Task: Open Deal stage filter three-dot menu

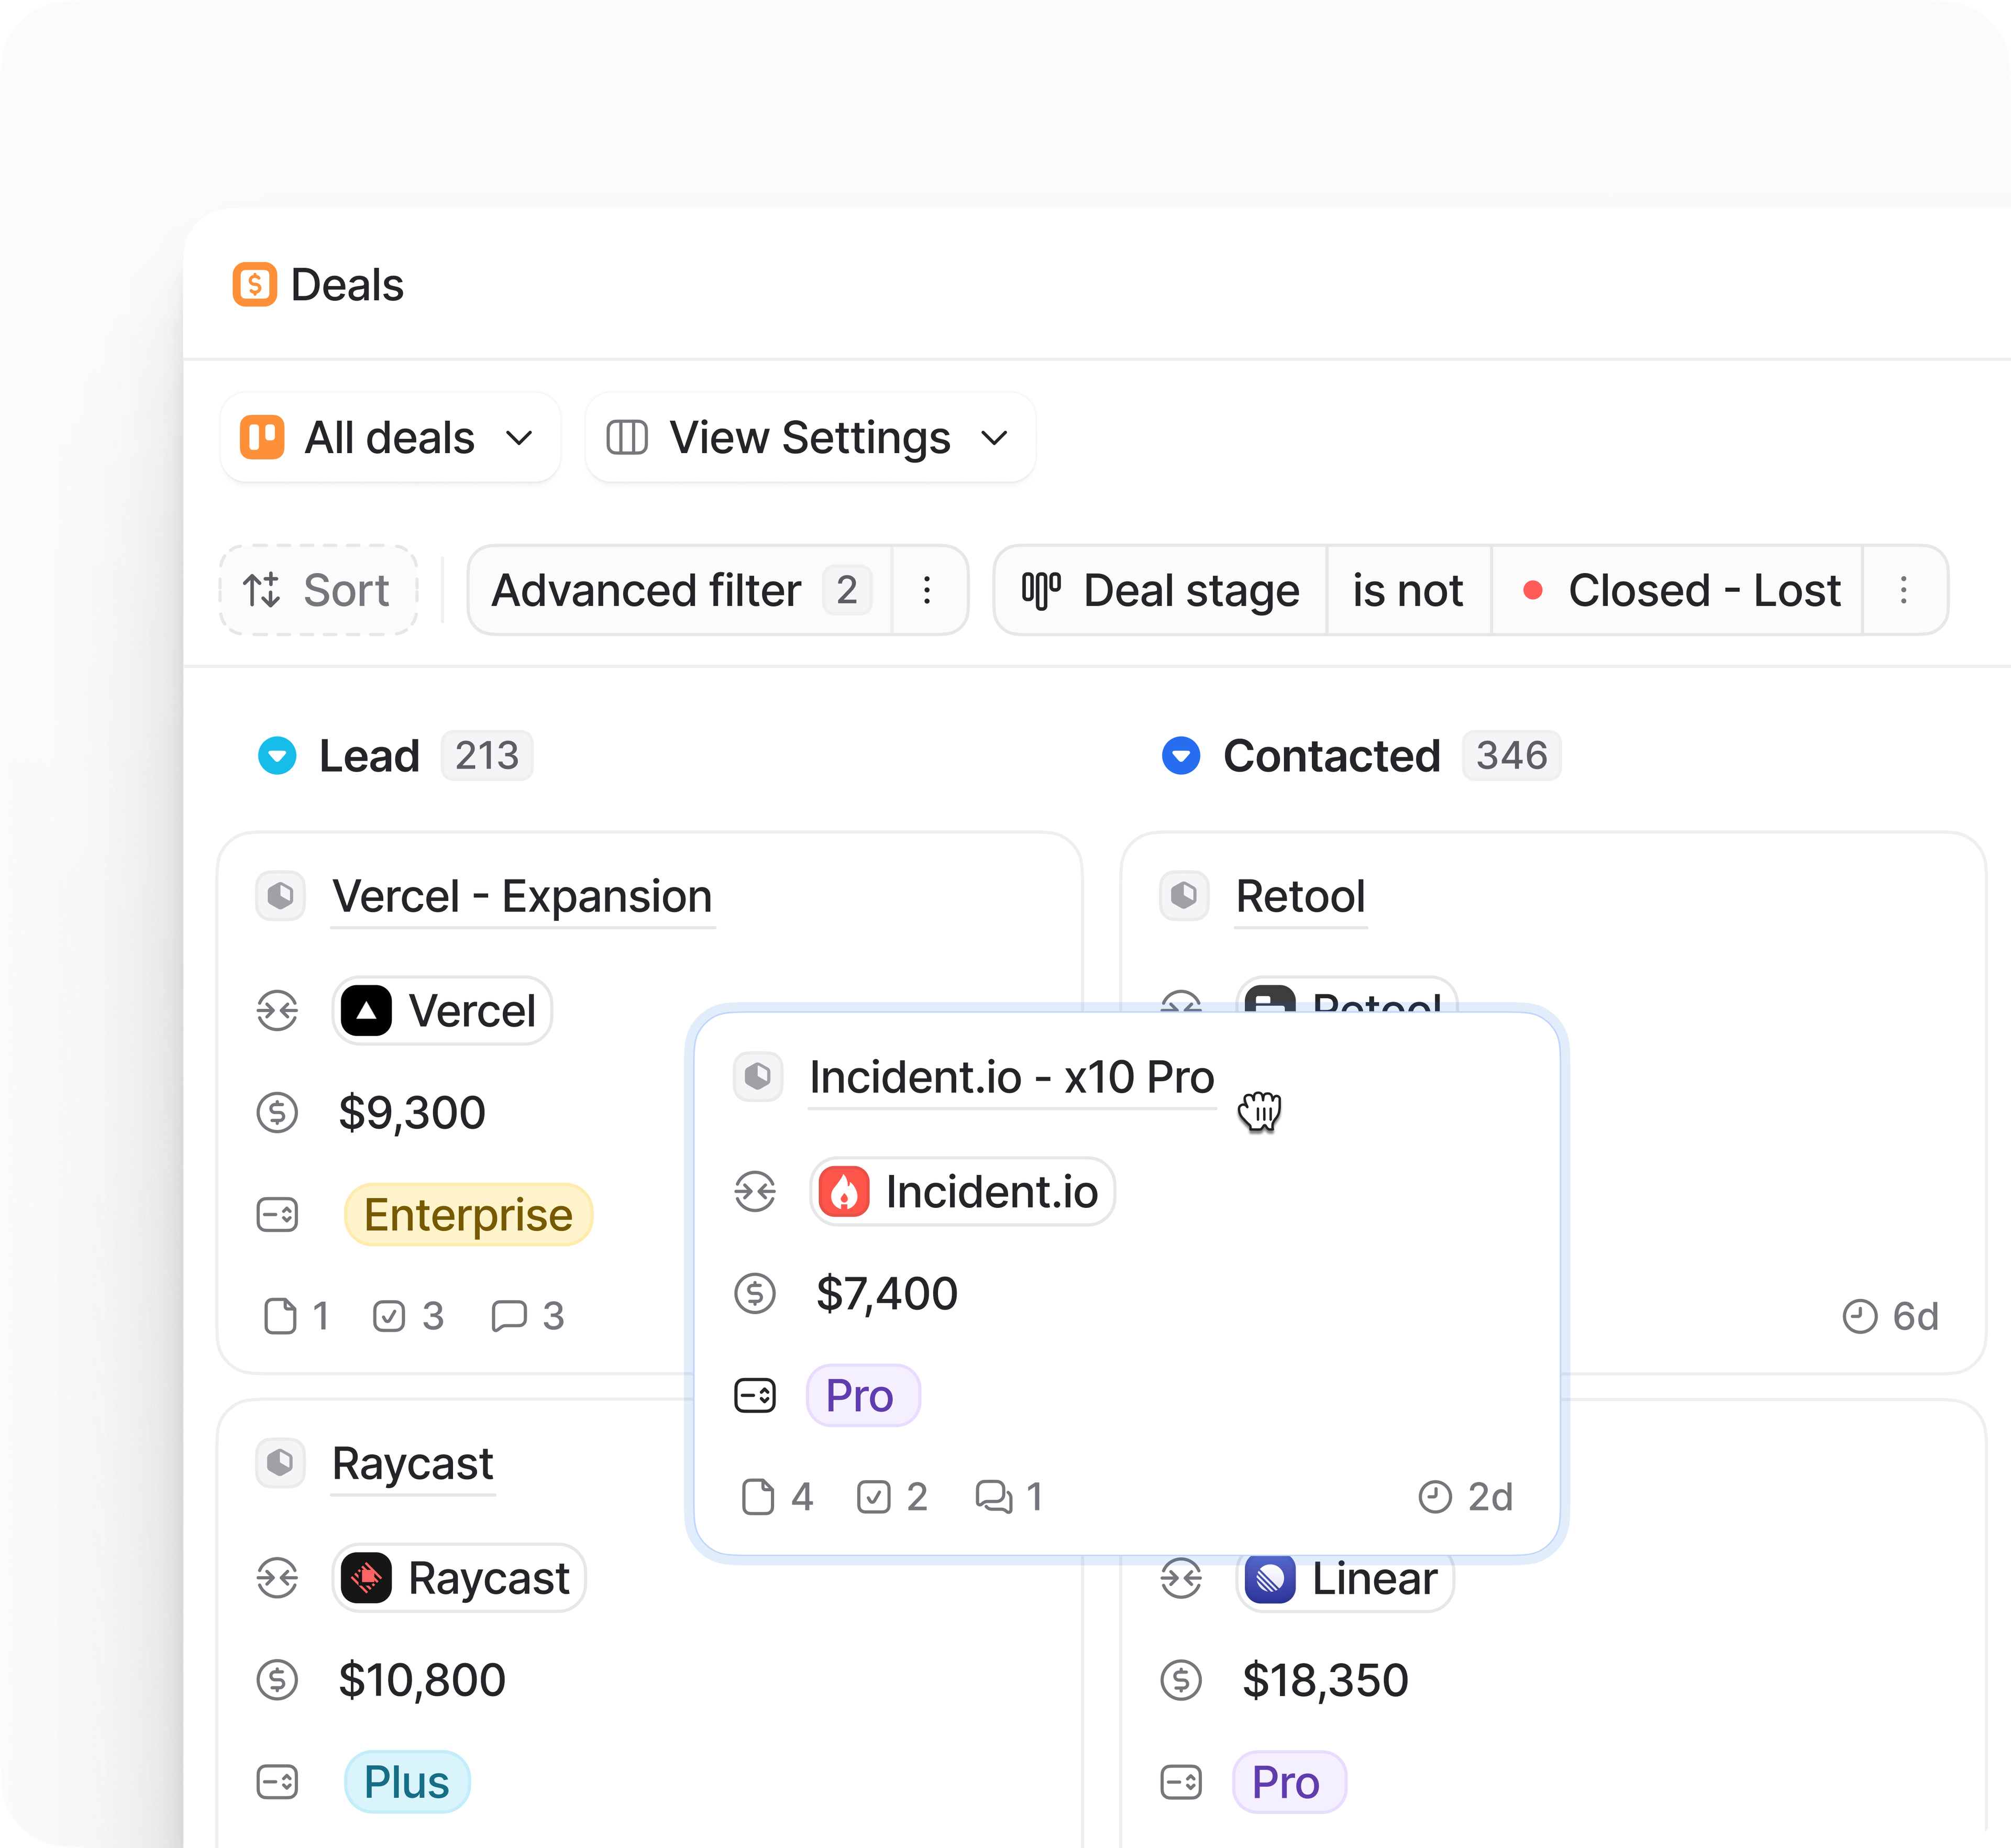Action: click(1903, 590)
